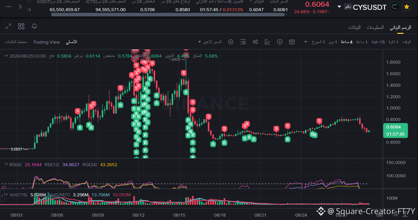Switch to البيانات tab
Image resolution: width=418 pixels, height=220 pixels.
click(354, 27)
